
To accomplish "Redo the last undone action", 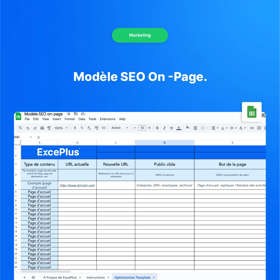I will pos(35,128).
